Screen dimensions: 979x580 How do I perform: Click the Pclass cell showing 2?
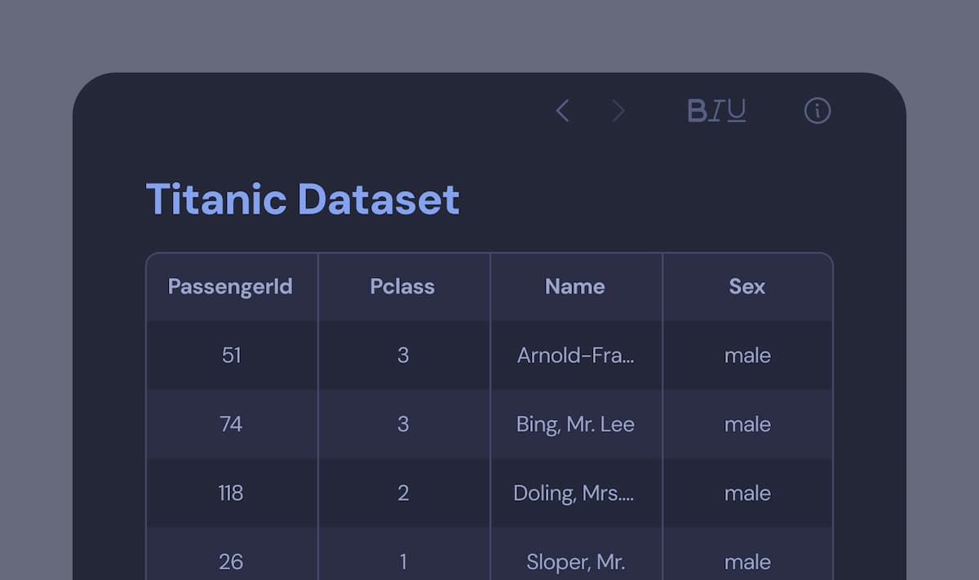tap(403, 494)
